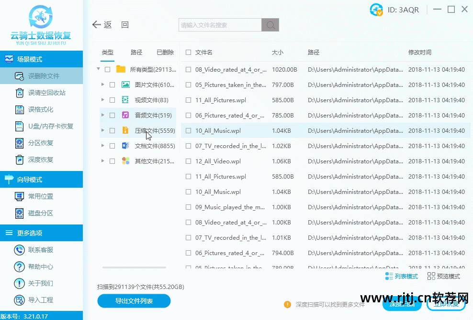Image resolution: width=473 pixels, height=320 pixels.
Task: Click the 其他文件 colorful icon
Action: 125,161
